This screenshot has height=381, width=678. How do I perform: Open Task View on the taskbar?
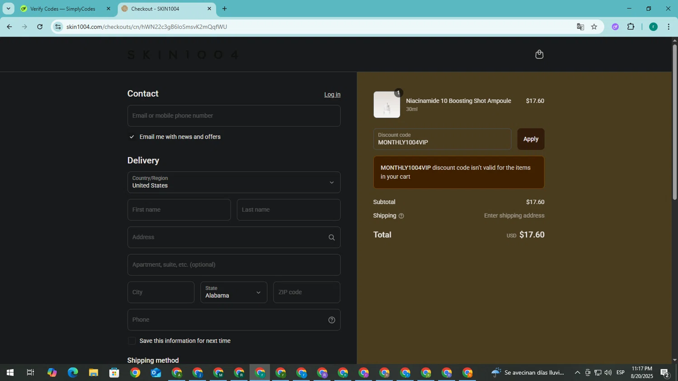tap(30, 373)
